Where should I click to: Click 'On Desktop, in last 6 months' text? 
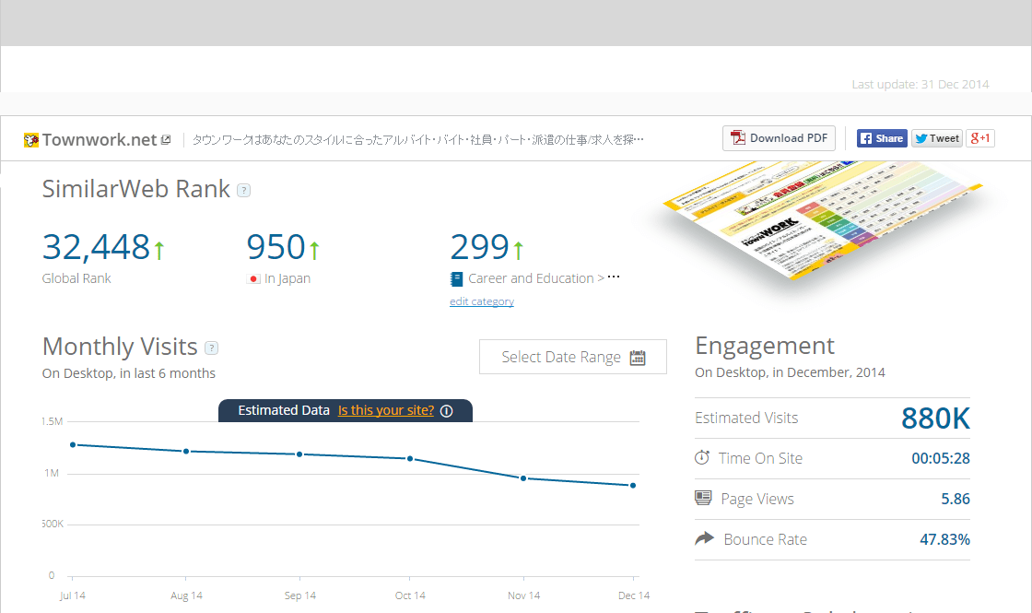tap(129, 373)
